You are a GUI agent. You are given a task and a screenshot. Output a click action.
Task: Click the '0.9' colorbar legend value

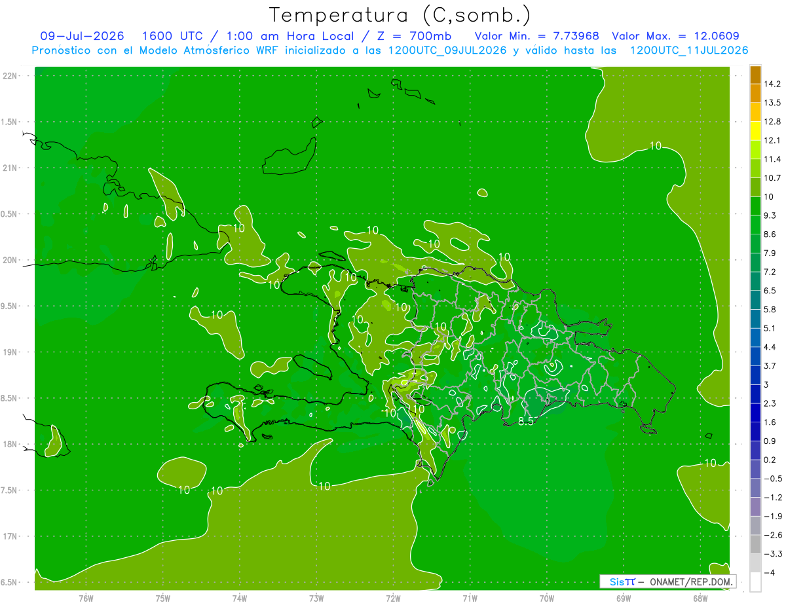pyautogui.click(x=770, y=441)
